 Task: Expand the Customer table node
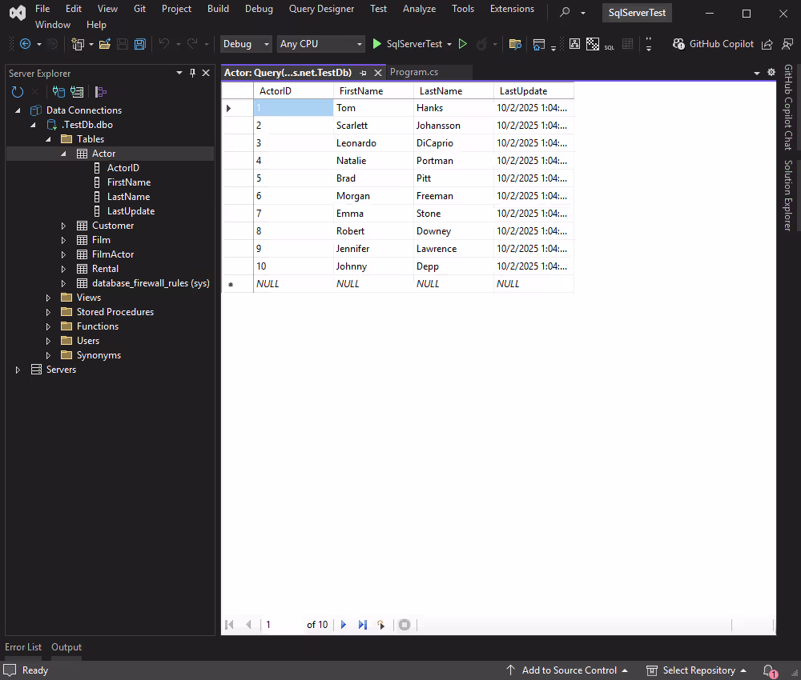63,225
